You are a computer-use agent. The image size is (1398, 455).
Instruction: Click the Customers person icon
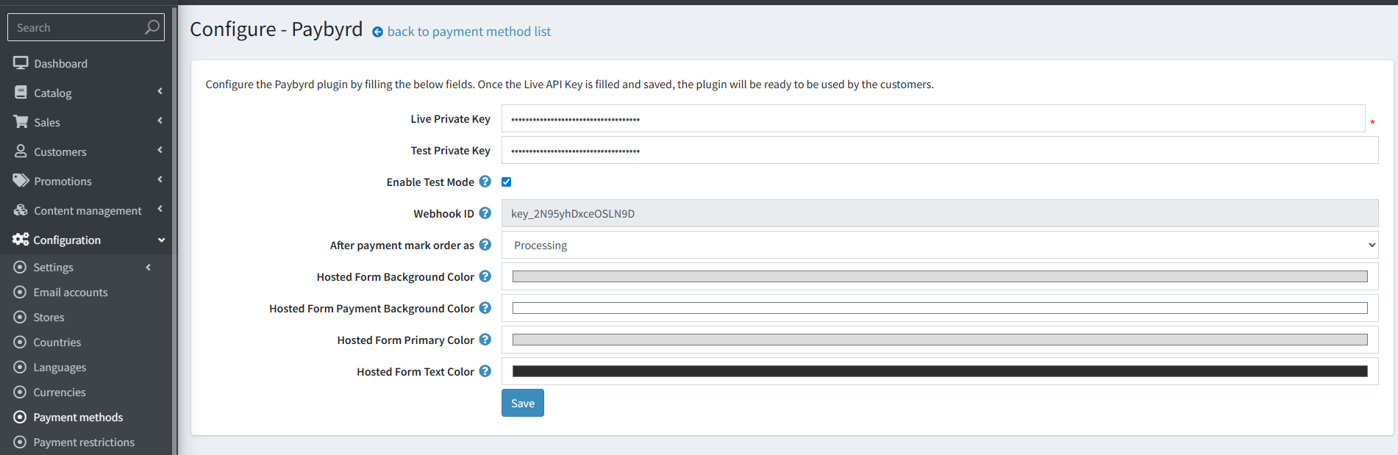pyautogui.click(x=21, y=151)
